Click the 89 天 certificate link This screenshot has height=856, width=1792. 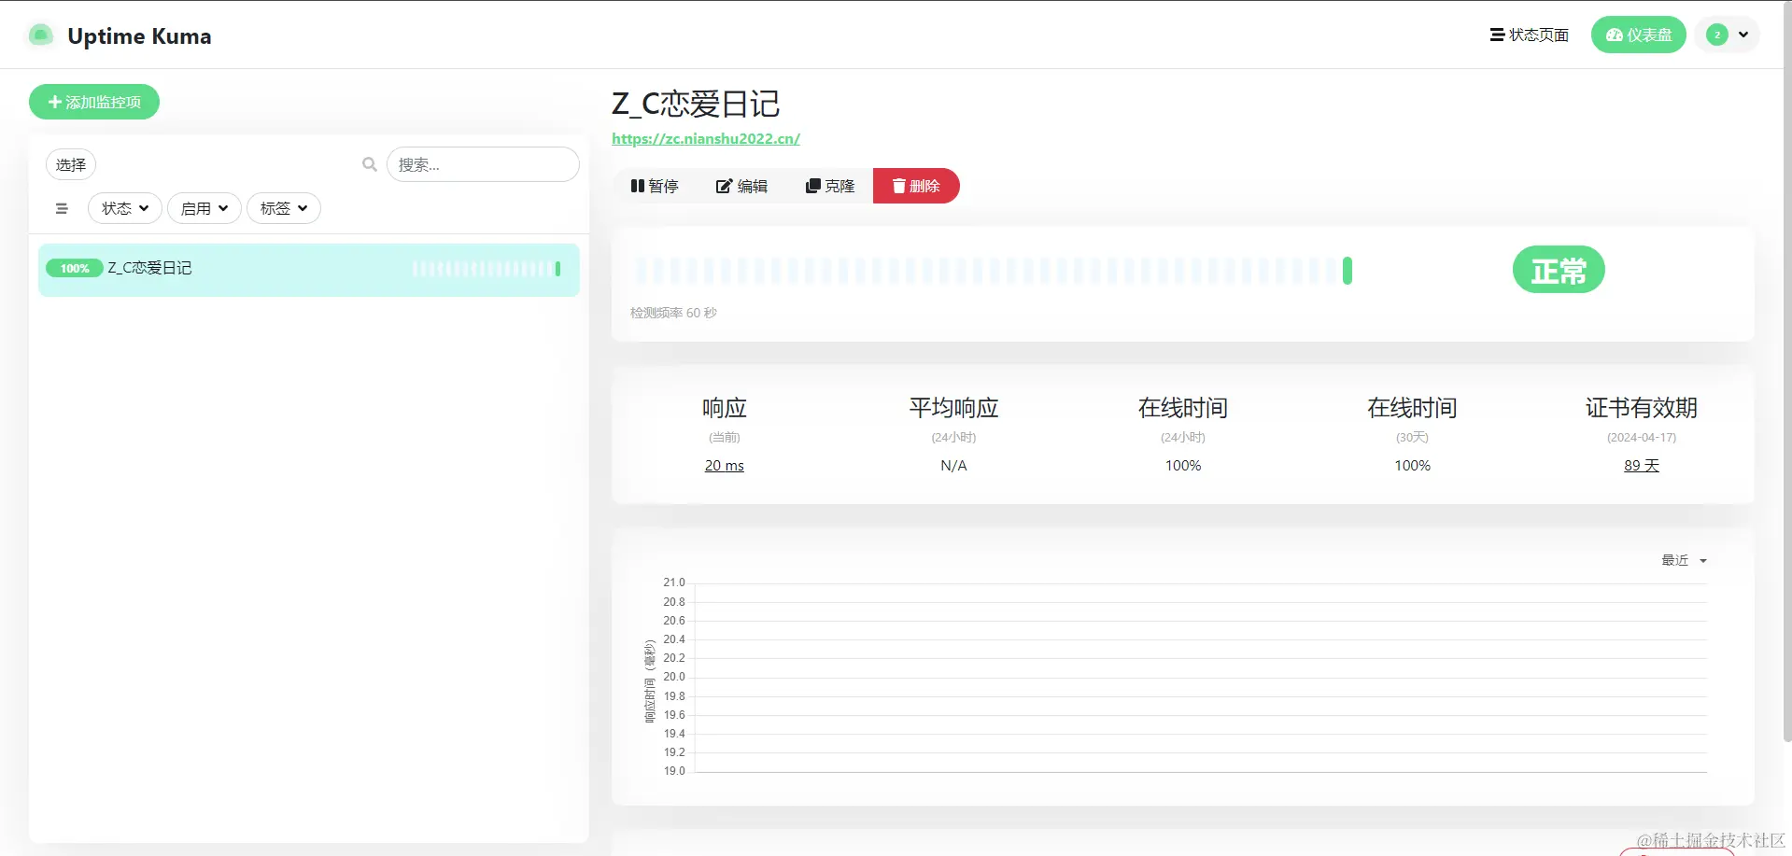pyautogui.click(x=1641, y=465)
